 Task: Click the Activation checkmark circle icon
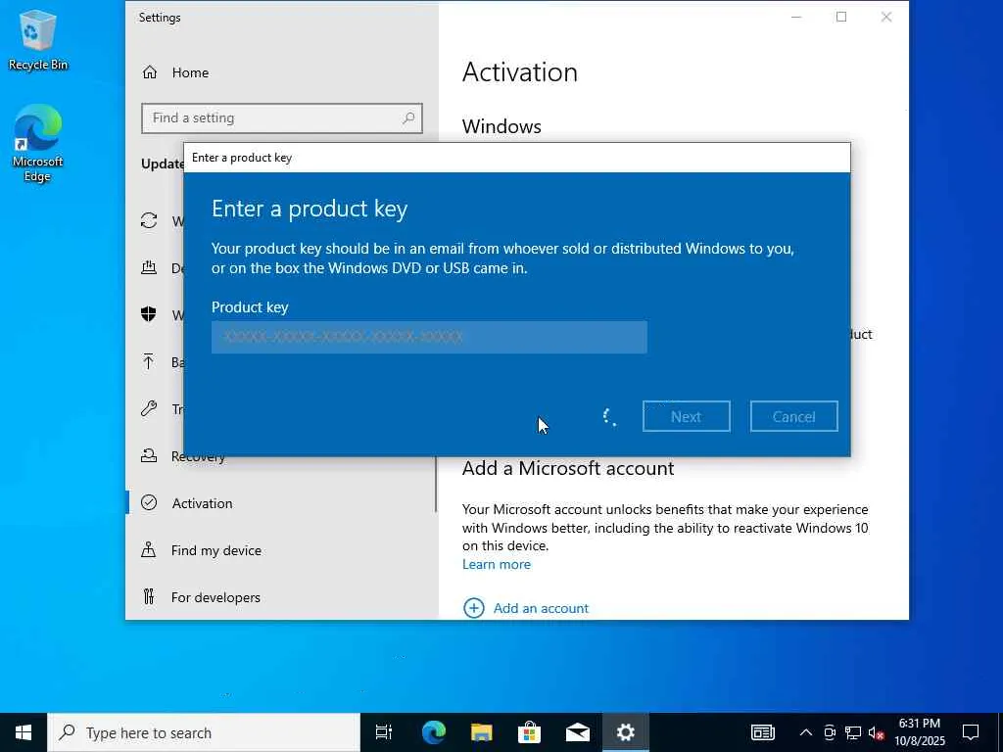[149, 502]
